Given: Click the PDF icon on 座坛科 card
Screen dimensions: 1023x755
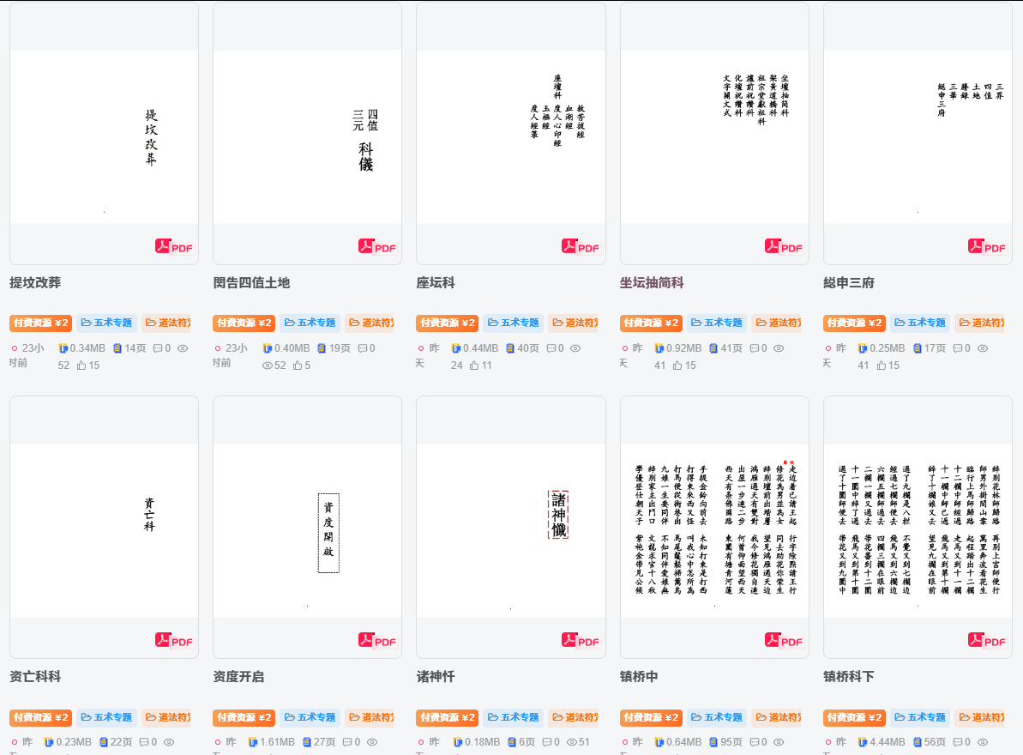Looking at the screenshot, I should pyautogui.click(x=581, y=247).
